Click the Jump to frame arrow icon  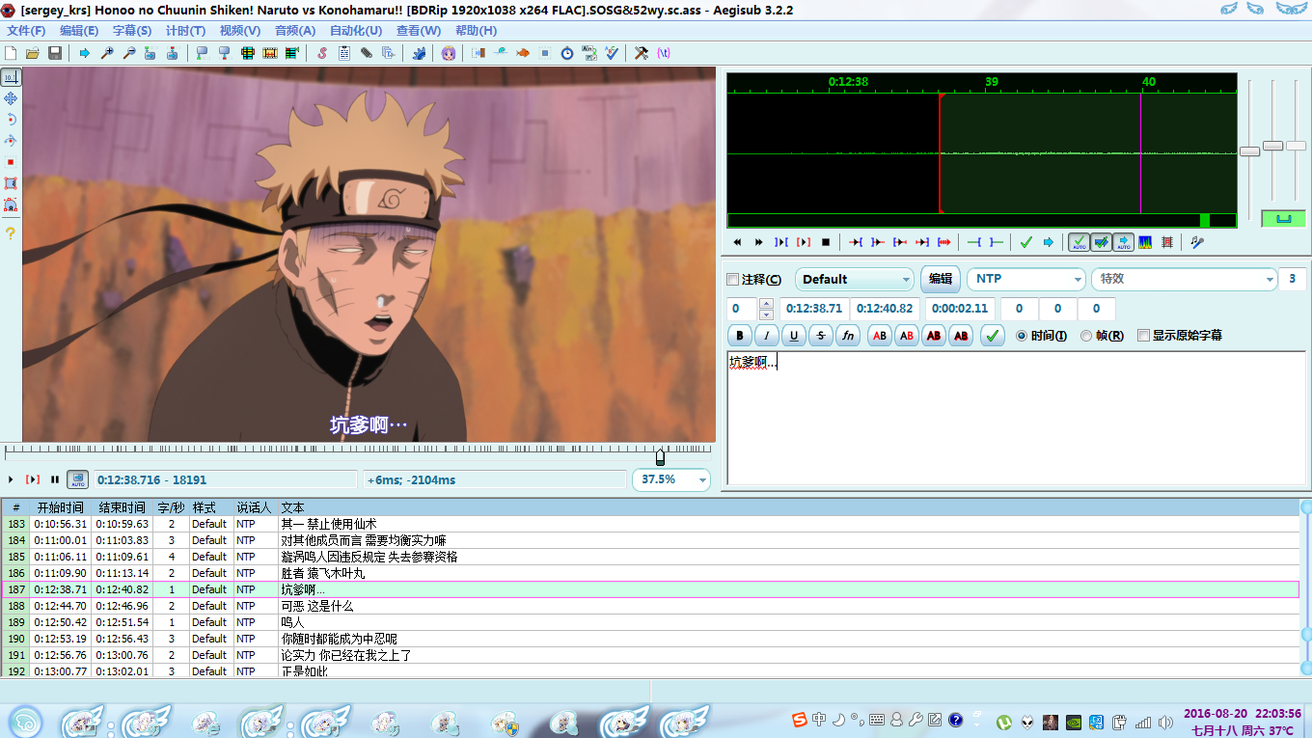(85, 53)
